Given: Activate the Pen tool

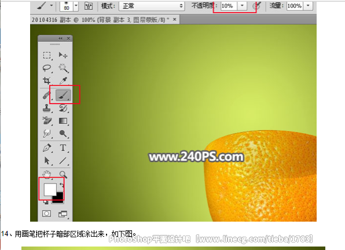Looking at the screenshot, I should pos(47,148).
